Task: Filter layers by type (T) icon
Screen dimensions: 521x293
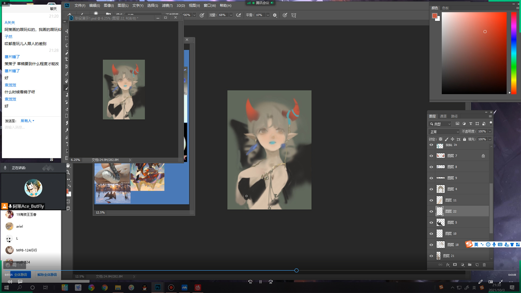Action: tap(471, 124)
